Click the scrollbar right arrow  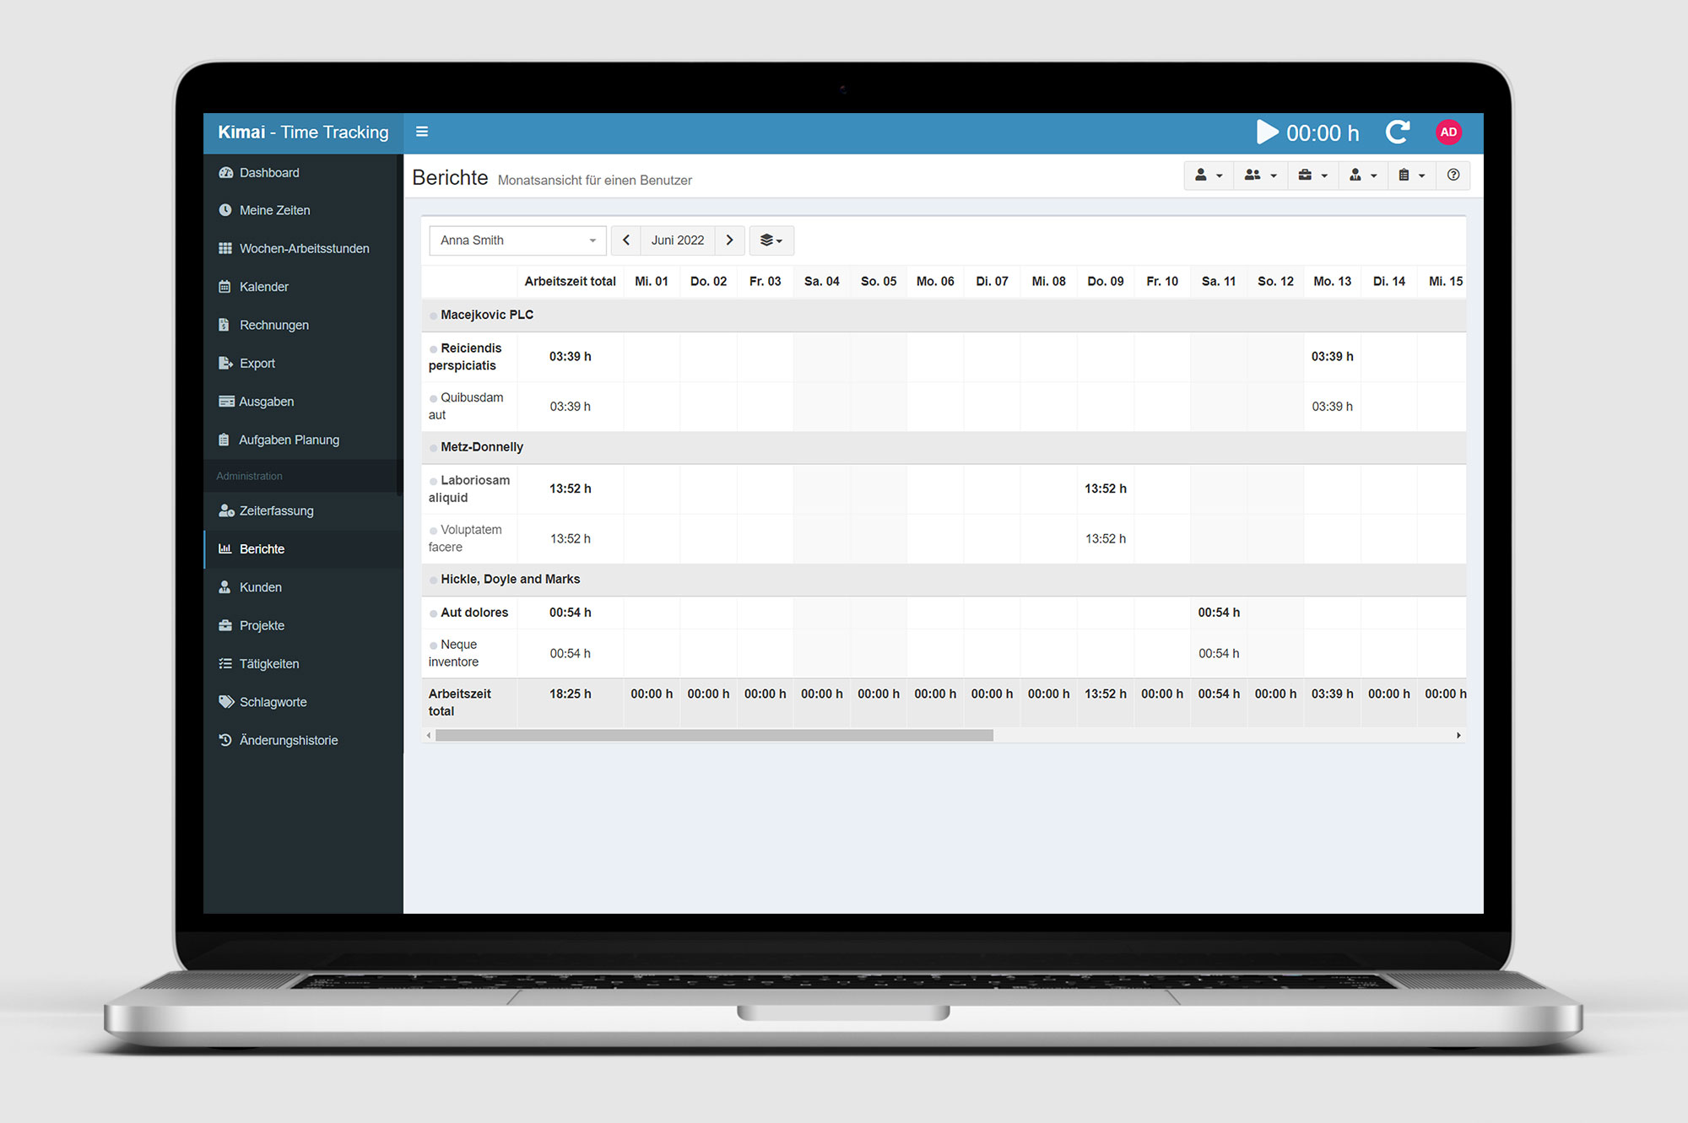click(1458, 735)
